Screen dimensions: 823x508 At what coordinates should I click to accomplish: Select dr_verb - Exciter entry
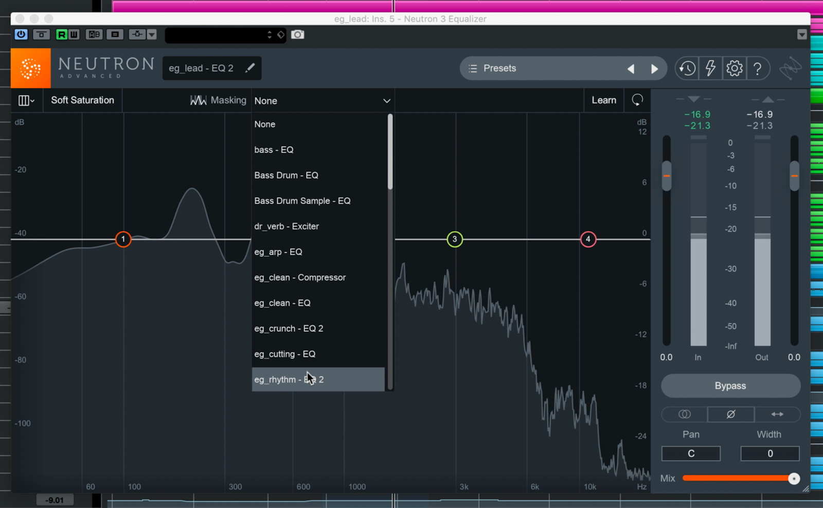coord(318,227)
